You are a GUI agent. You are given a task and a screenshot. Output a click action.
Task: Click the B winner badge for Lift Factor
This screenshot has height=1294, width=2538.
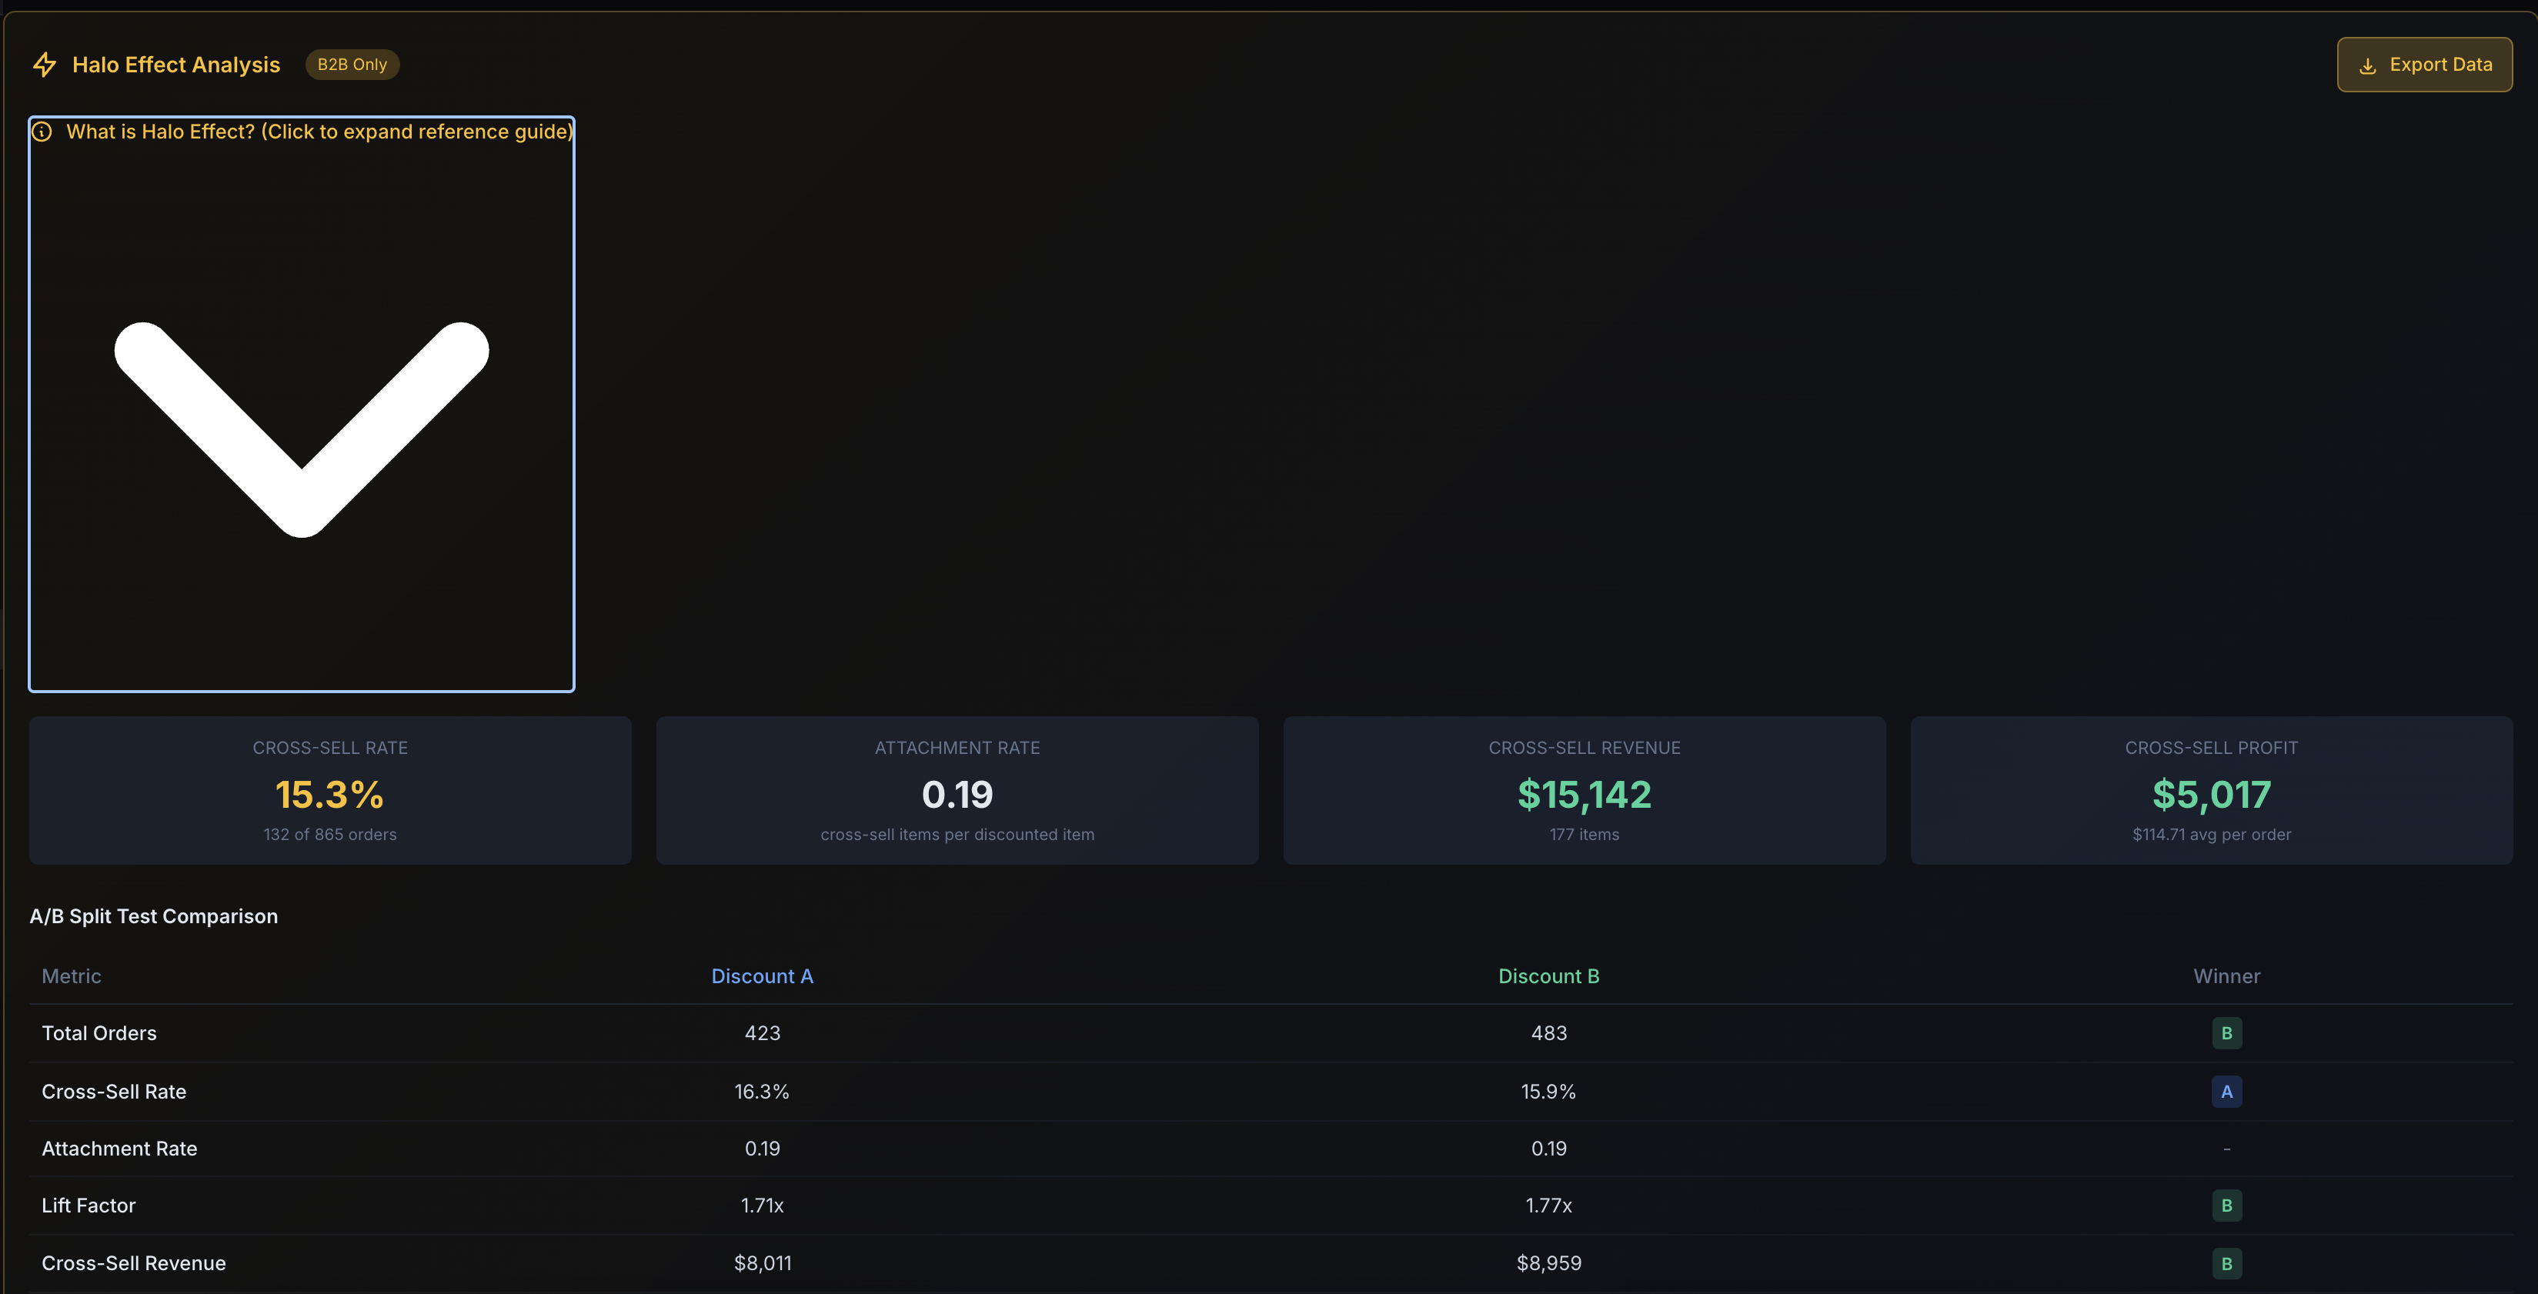(x=2226, y=1206)
